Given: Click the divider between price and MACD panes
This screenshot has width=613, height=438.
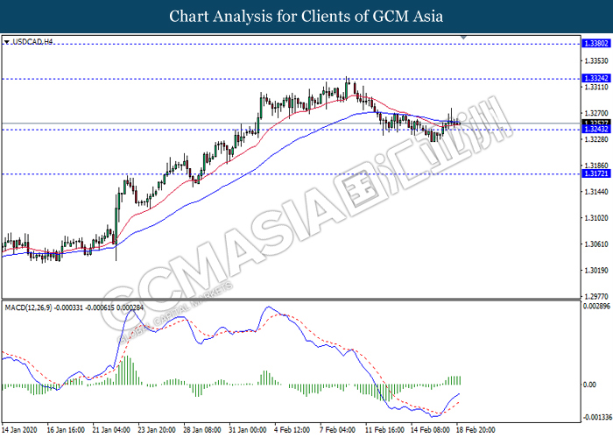Looking at the screenshot, I should (x=289, y=300).
